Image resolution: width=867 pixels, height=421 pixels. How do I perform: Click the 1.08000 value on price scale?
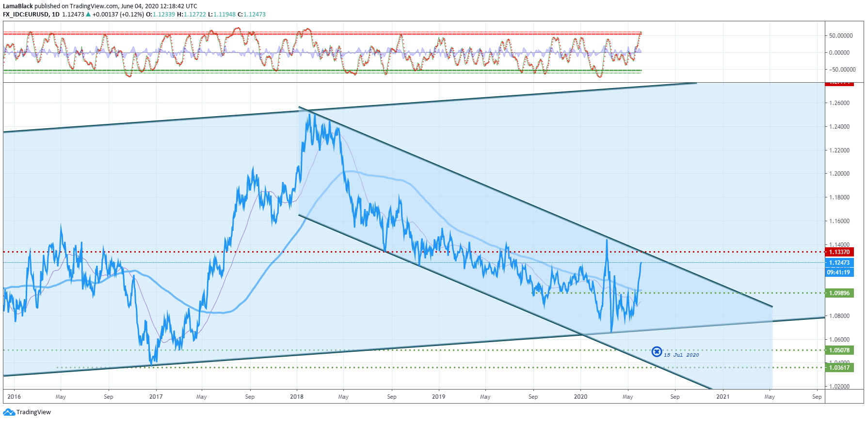pos(839,316)
